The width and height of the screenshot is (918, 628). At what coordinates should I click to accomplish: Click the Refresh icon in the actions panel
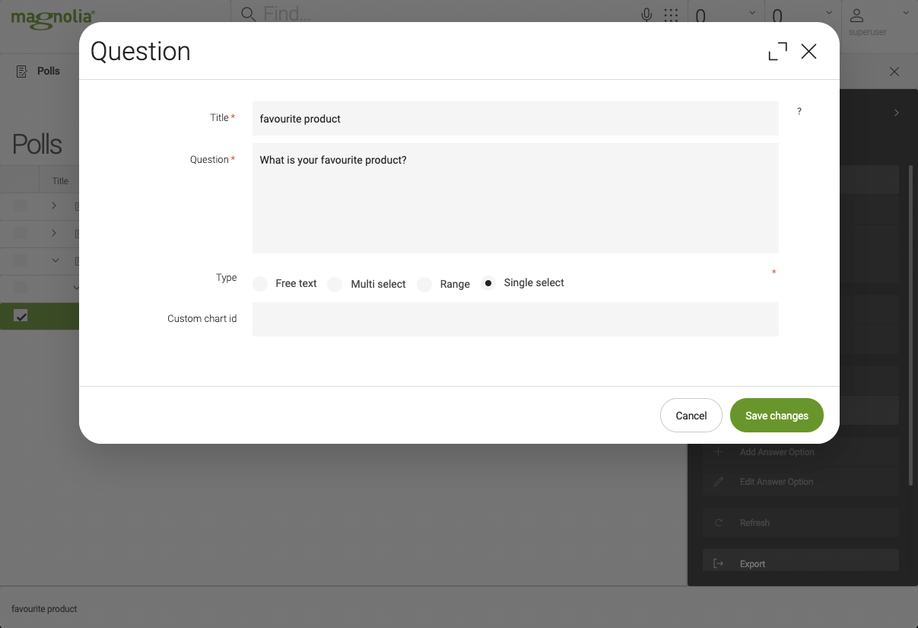718,522
